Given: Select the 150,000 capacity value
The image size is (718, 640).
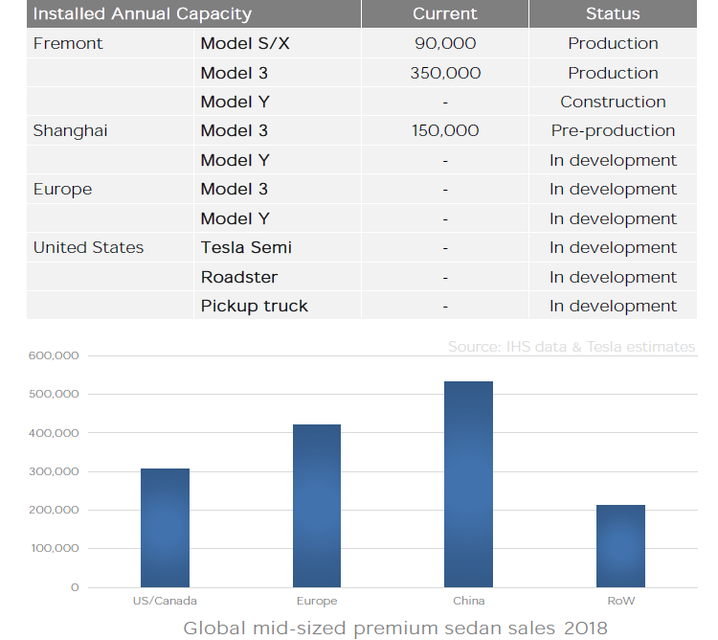Looking at the screenshot, I should click(445, 131).
